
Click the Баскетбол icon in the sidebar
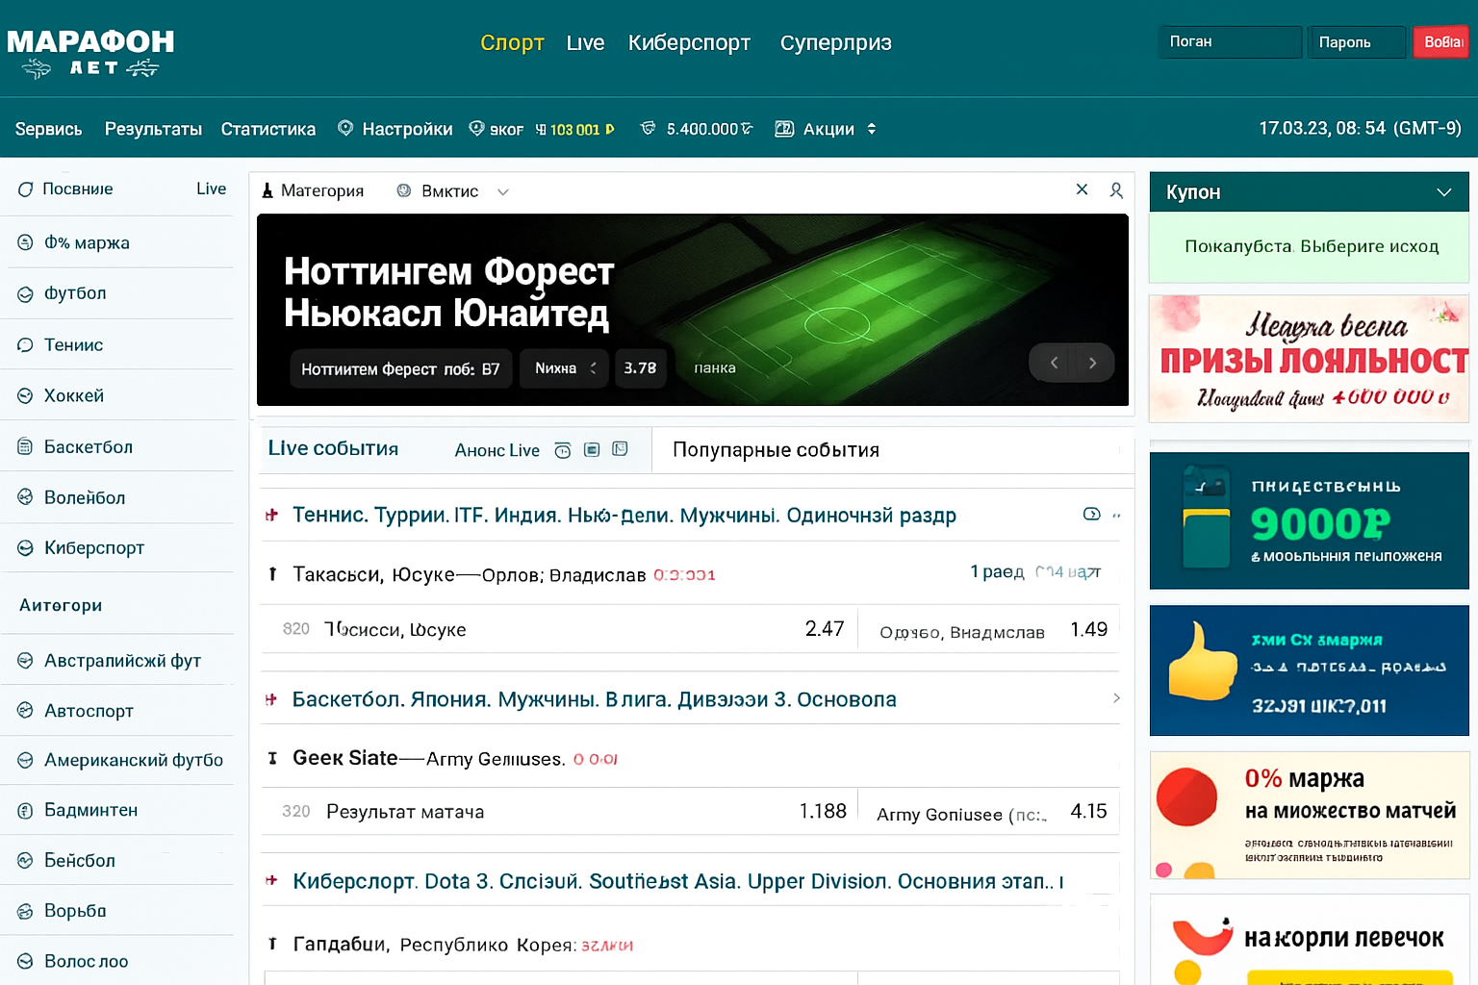(25, 446)
